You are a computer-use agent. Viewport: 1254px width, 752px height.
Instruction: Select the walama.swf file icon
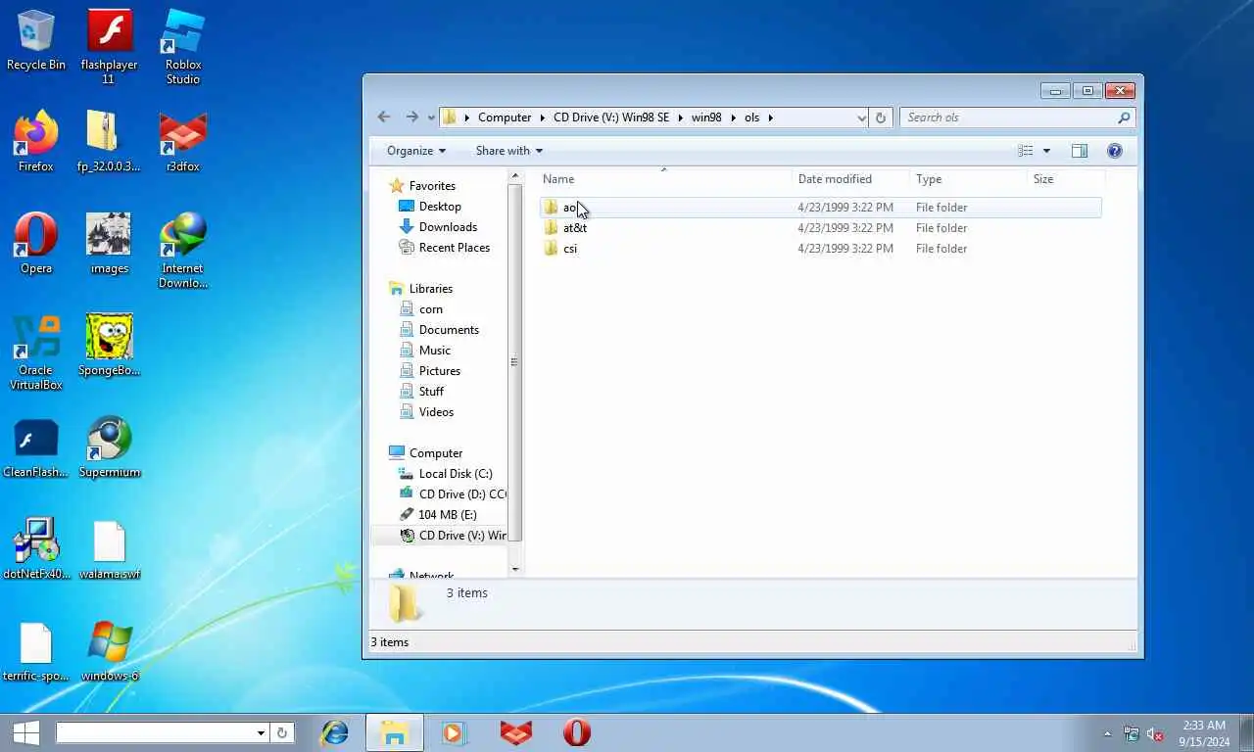click(x=109, y=549)
